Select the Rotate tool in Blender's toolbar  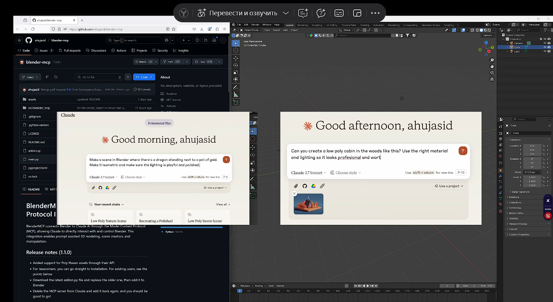click(236, 65)
